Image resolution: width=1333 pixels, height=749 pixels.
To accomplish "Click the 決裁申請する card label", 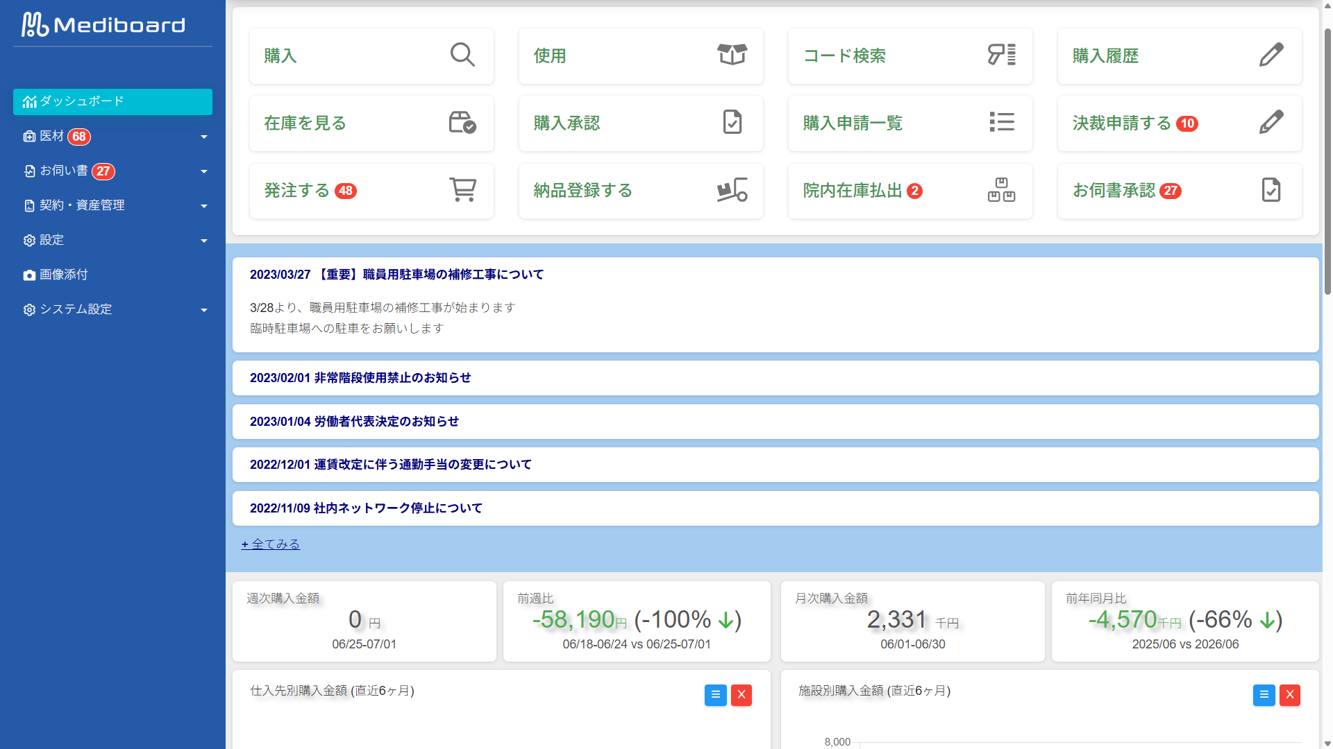I will tap(1122, 123).
